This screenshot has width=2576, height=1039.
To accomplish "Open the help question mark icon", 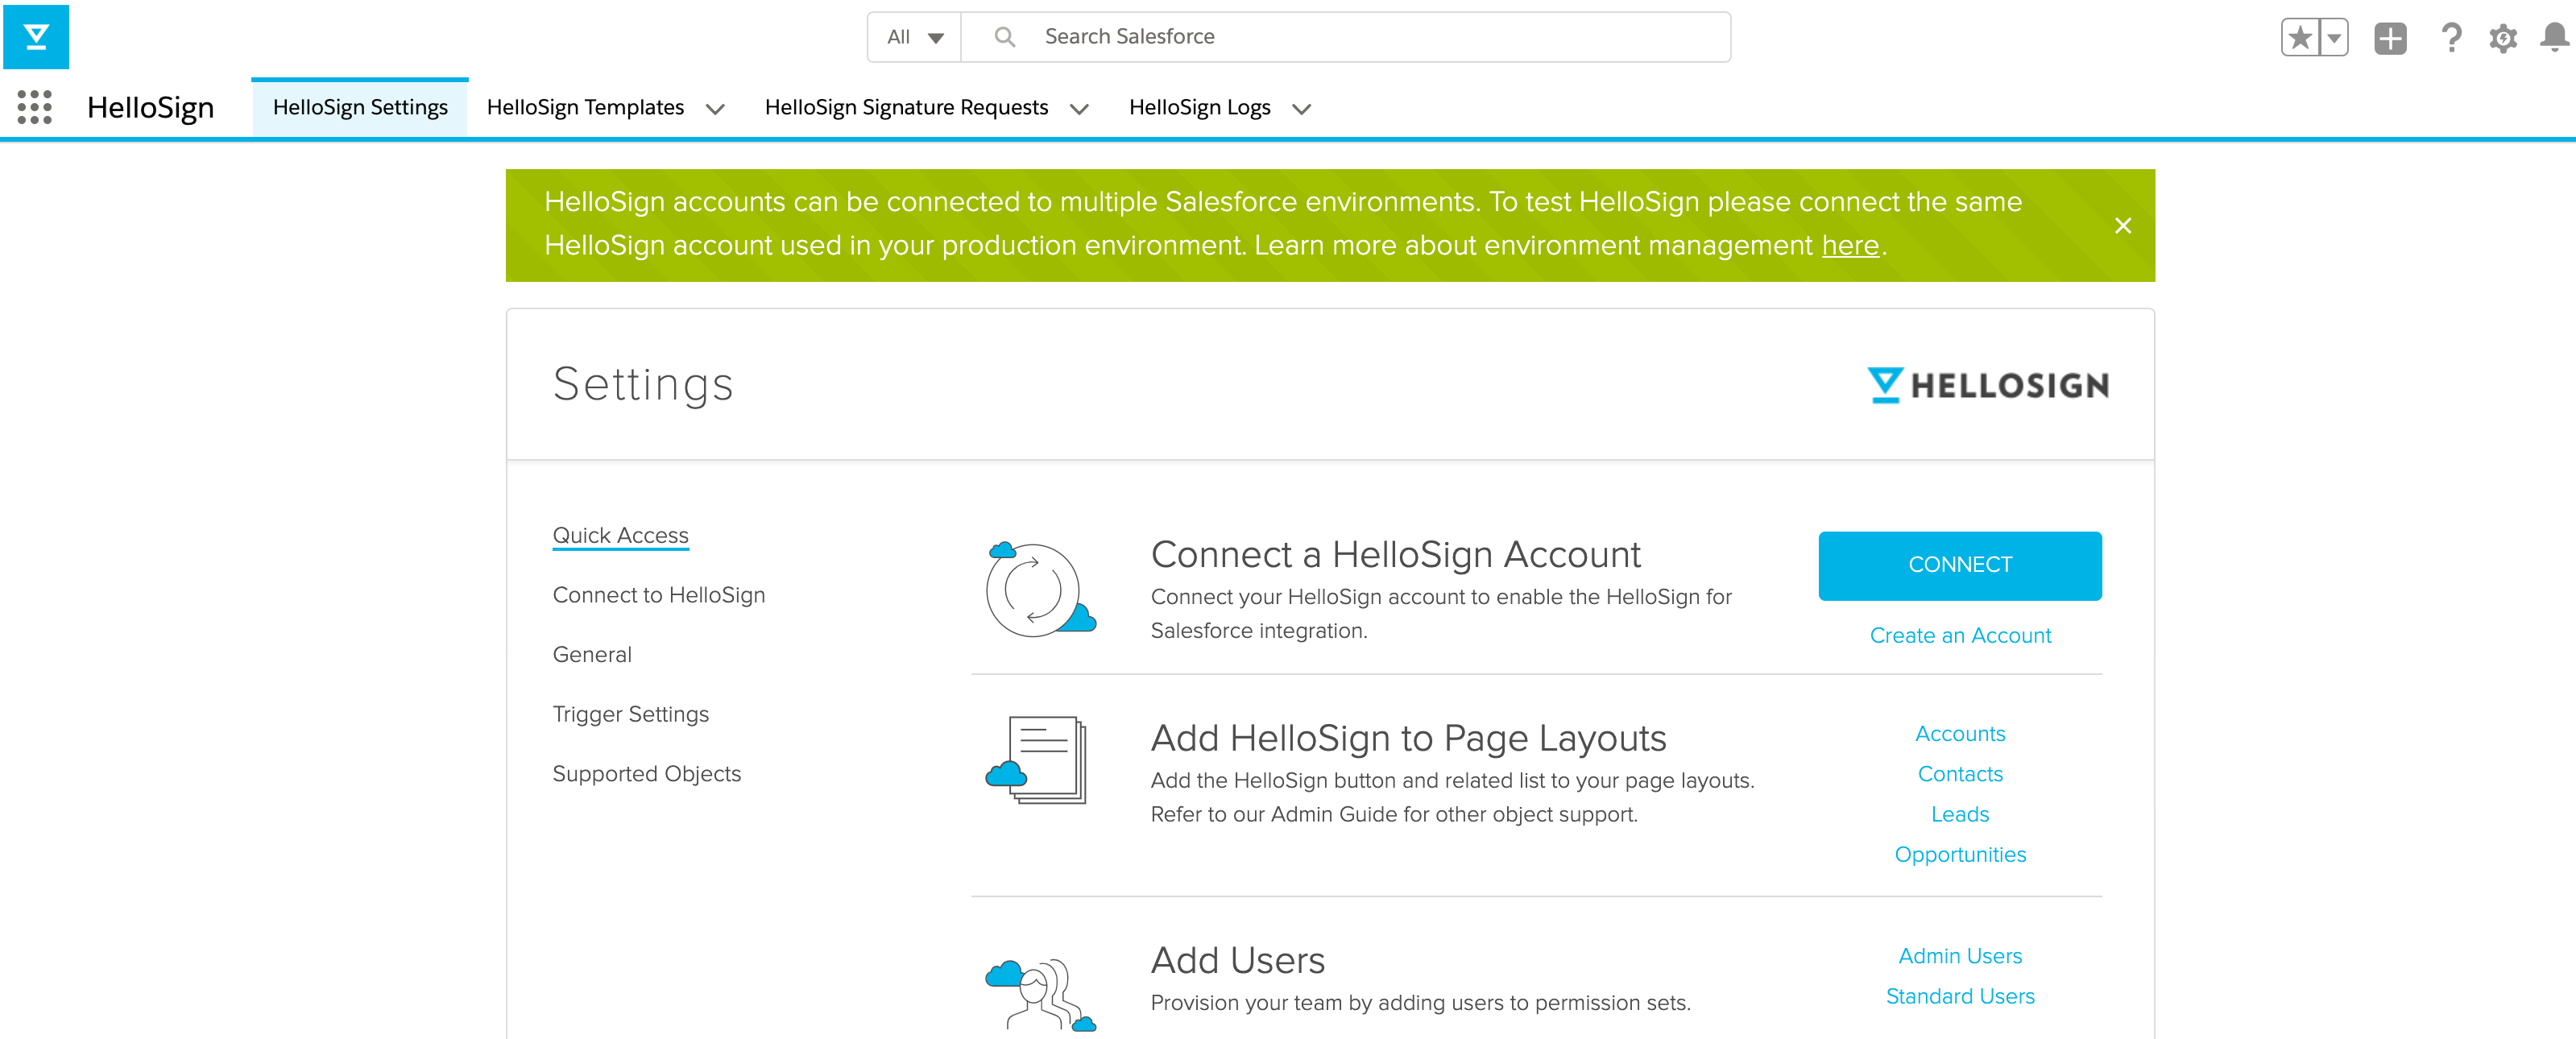I will pos(2450,38).
